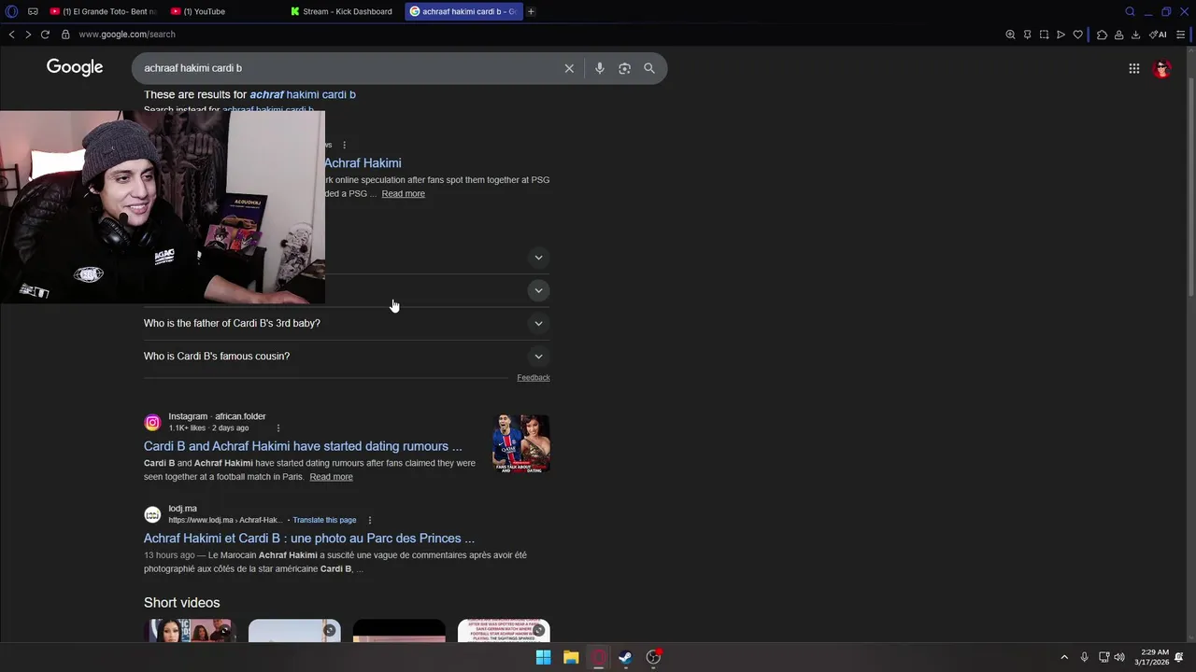Open OBS Studio from the taskbar
This screenshot has width=1196, height=672.
pyautogui.click(x=653, y=657)
